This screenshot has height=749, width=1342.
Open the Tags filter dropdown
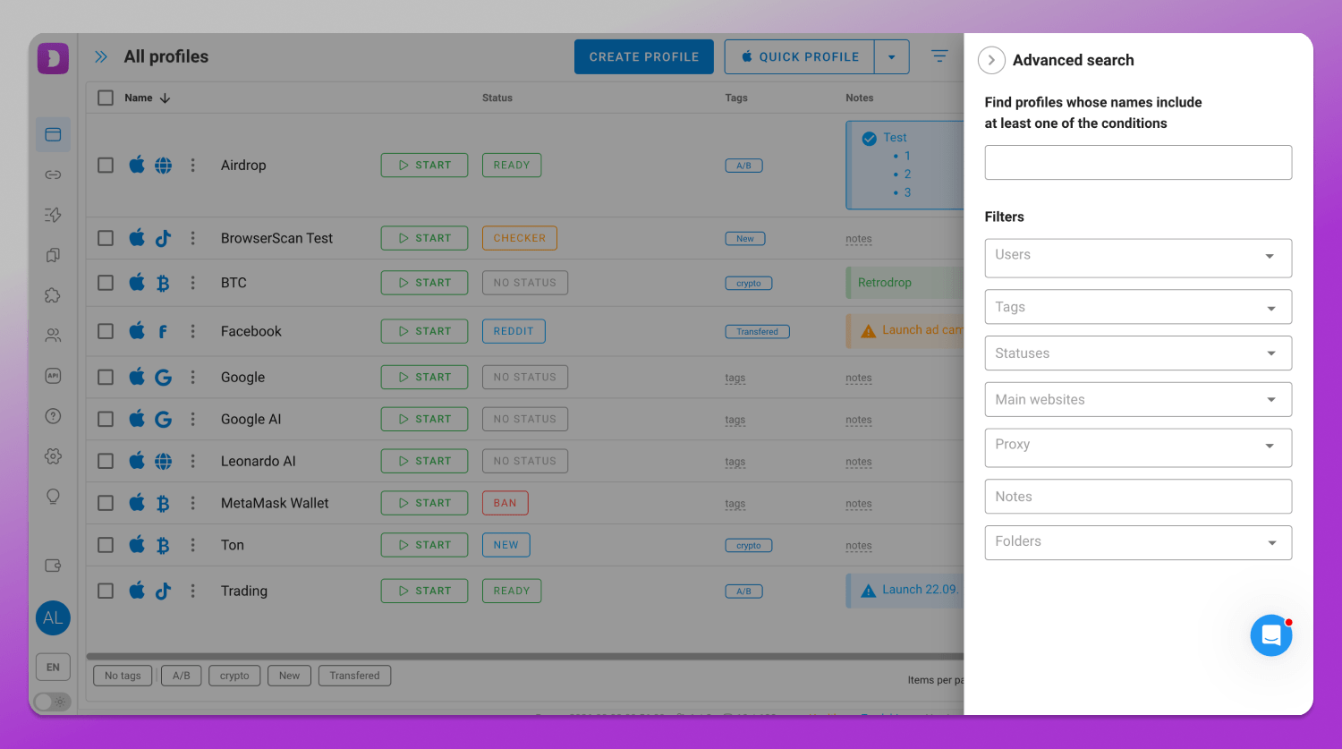pos(1138,307)
